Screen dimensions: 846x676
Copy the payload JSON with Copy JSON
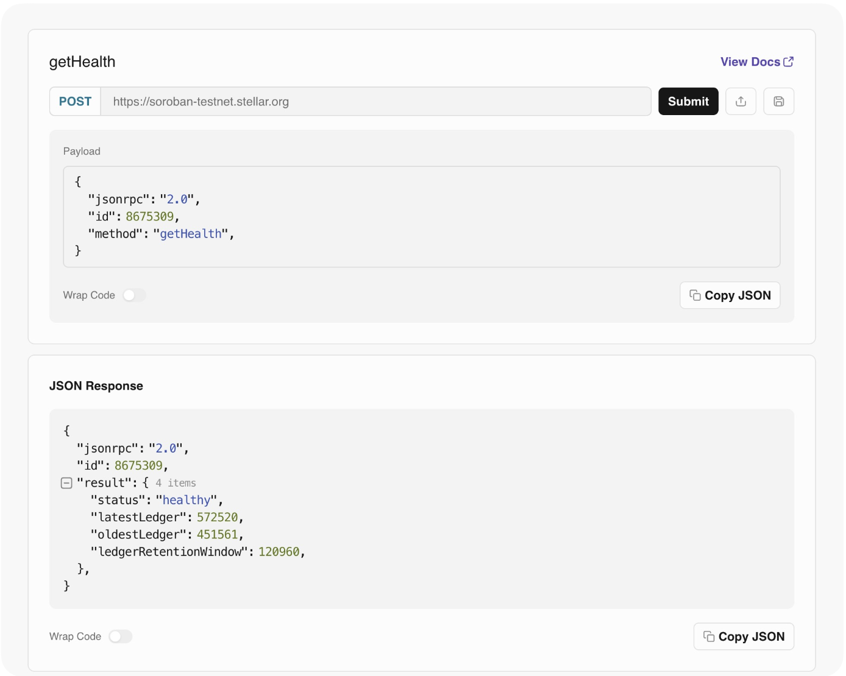click(730, 295)
